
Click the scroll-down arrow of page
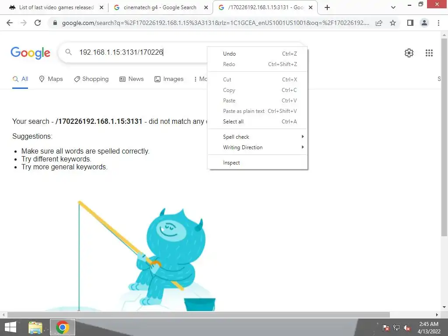(444, 307)
